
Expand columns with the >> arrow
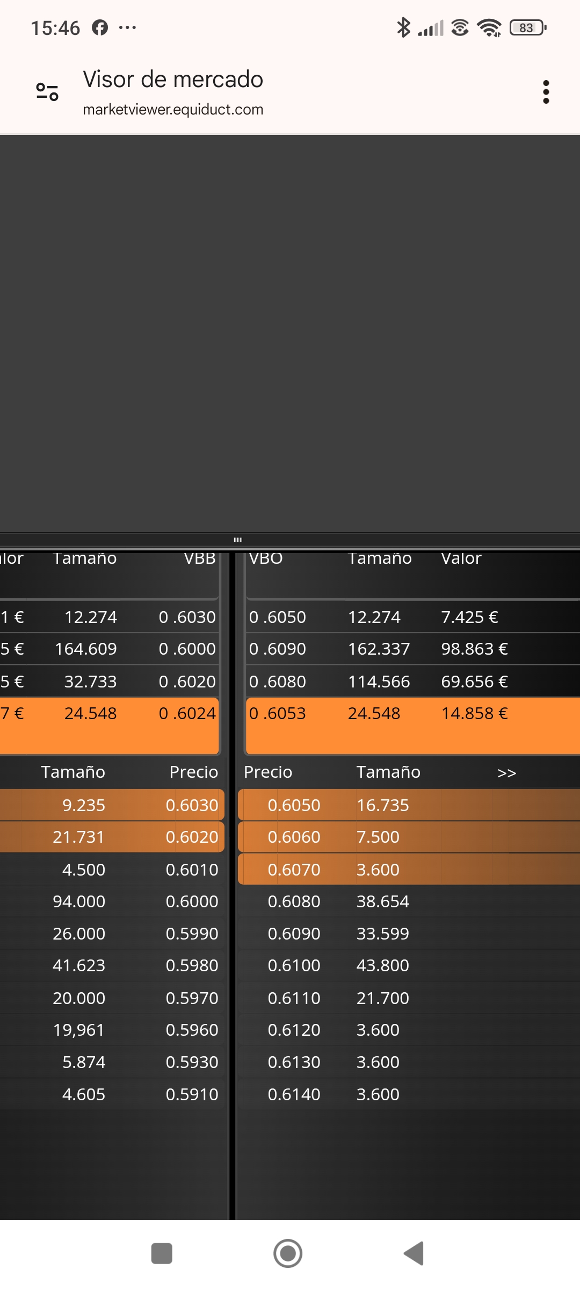[x=506, y=773]
